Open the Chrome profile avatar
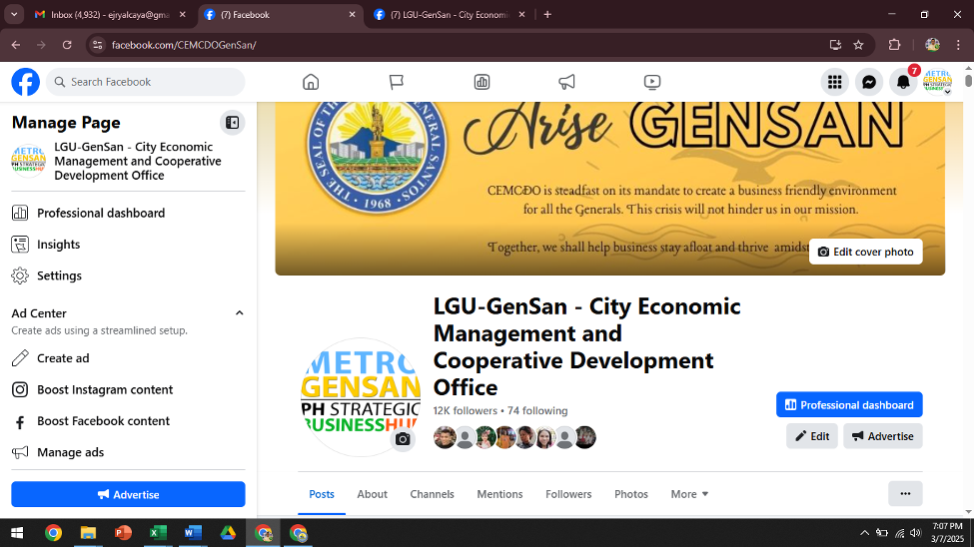The height and width of the screenshot is (549, 976). tap(932, 45)
